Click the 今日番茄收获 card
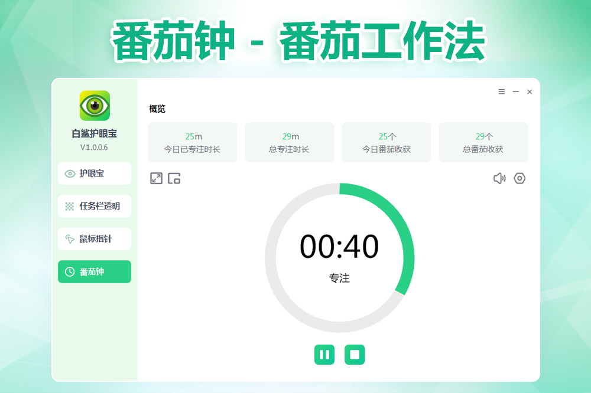 [x=386, y=142]
